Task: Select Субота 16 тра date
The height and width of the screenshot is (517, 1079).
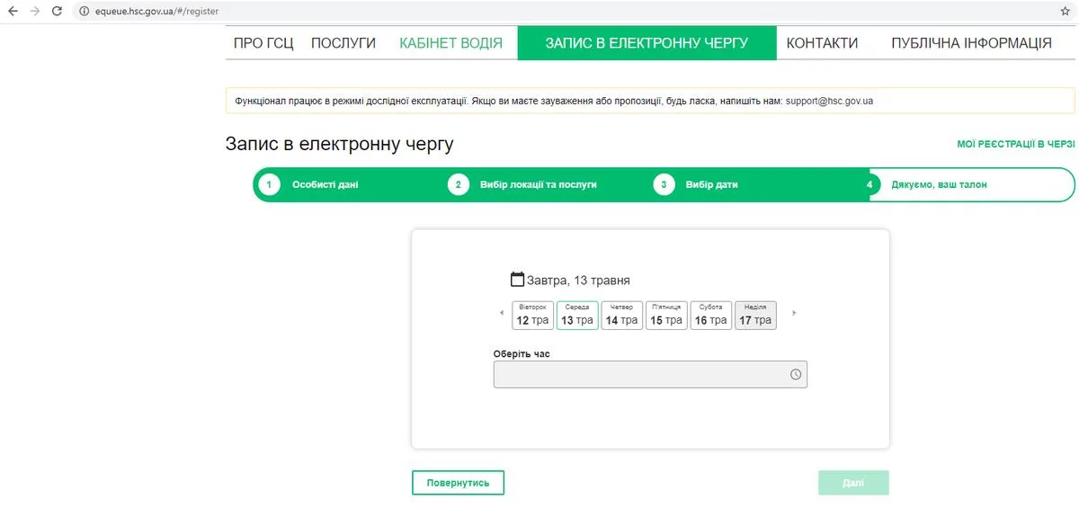Action: click(x=710, y=316)
